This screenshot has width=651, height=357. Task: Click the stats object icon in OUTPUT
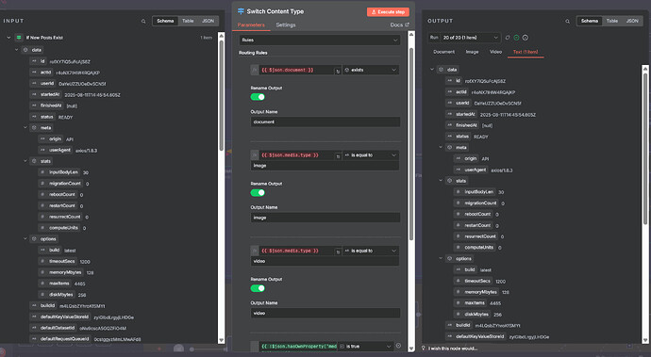450,181
